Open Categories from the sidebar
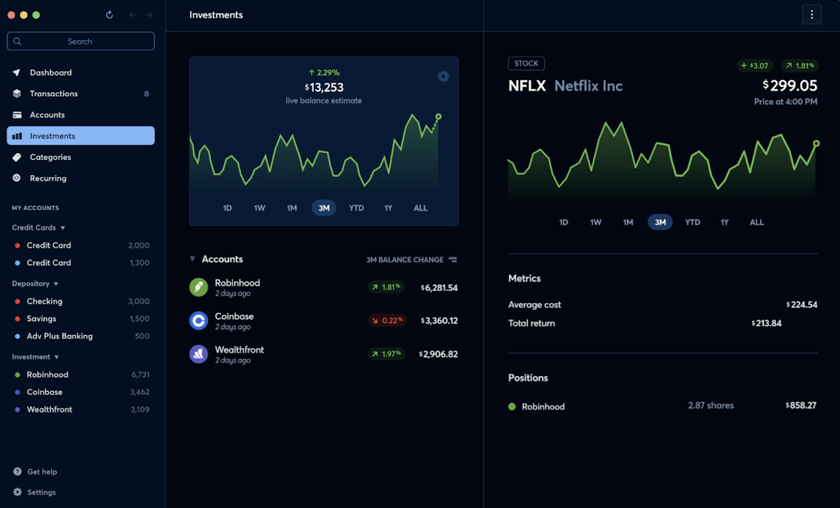Image resolution: width=840 pixels, height=508 pixels. coord(80,157)
